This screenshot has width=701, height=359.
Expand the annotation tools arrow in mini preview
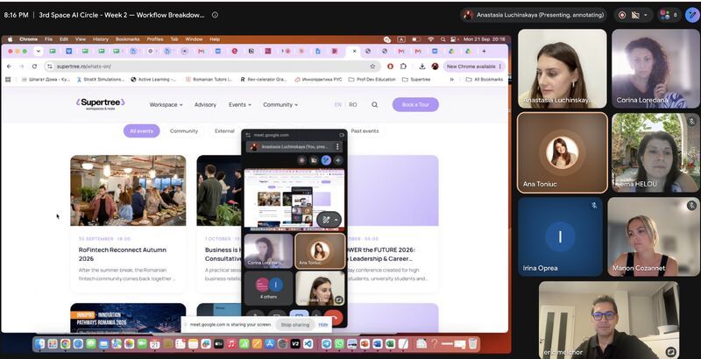(336, 219)
